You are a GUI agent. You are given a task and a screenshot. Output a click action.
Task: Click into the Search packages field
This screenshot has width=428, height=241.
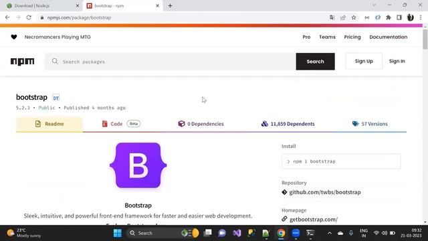tap(171, 62)
